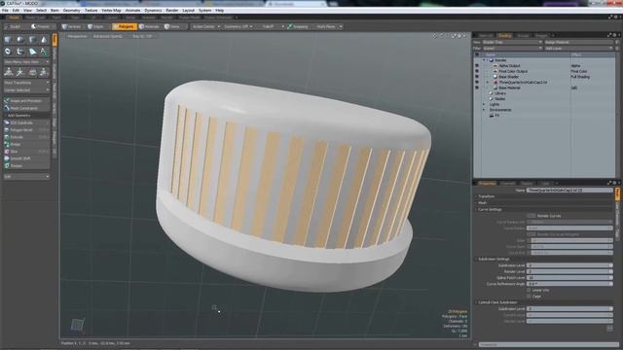Click the Alpha Output item icon
Screen dimensions: 623x350
[495, 66]
